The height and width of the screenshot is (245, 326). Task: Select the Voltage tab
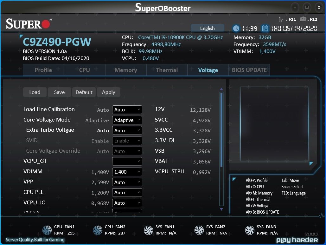coord(208,70)
